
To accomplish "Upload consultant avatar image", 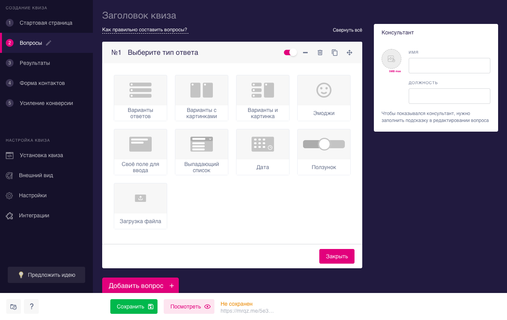I will click(x=391, y=59).
